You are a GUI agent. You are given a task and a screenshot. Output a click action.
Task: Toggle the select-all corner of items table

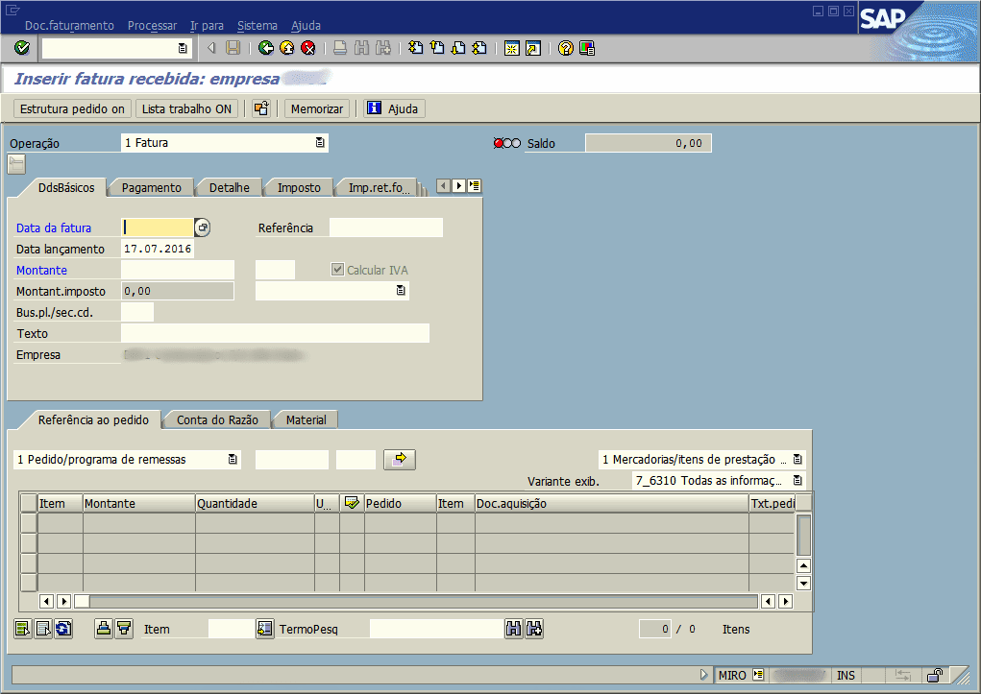(x=29, y=503)
